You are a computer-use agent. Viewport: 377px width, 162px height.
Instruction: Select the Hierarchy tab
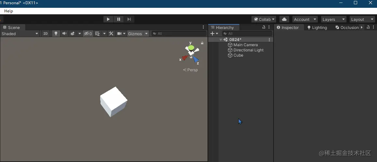click(x=224, y=27)
